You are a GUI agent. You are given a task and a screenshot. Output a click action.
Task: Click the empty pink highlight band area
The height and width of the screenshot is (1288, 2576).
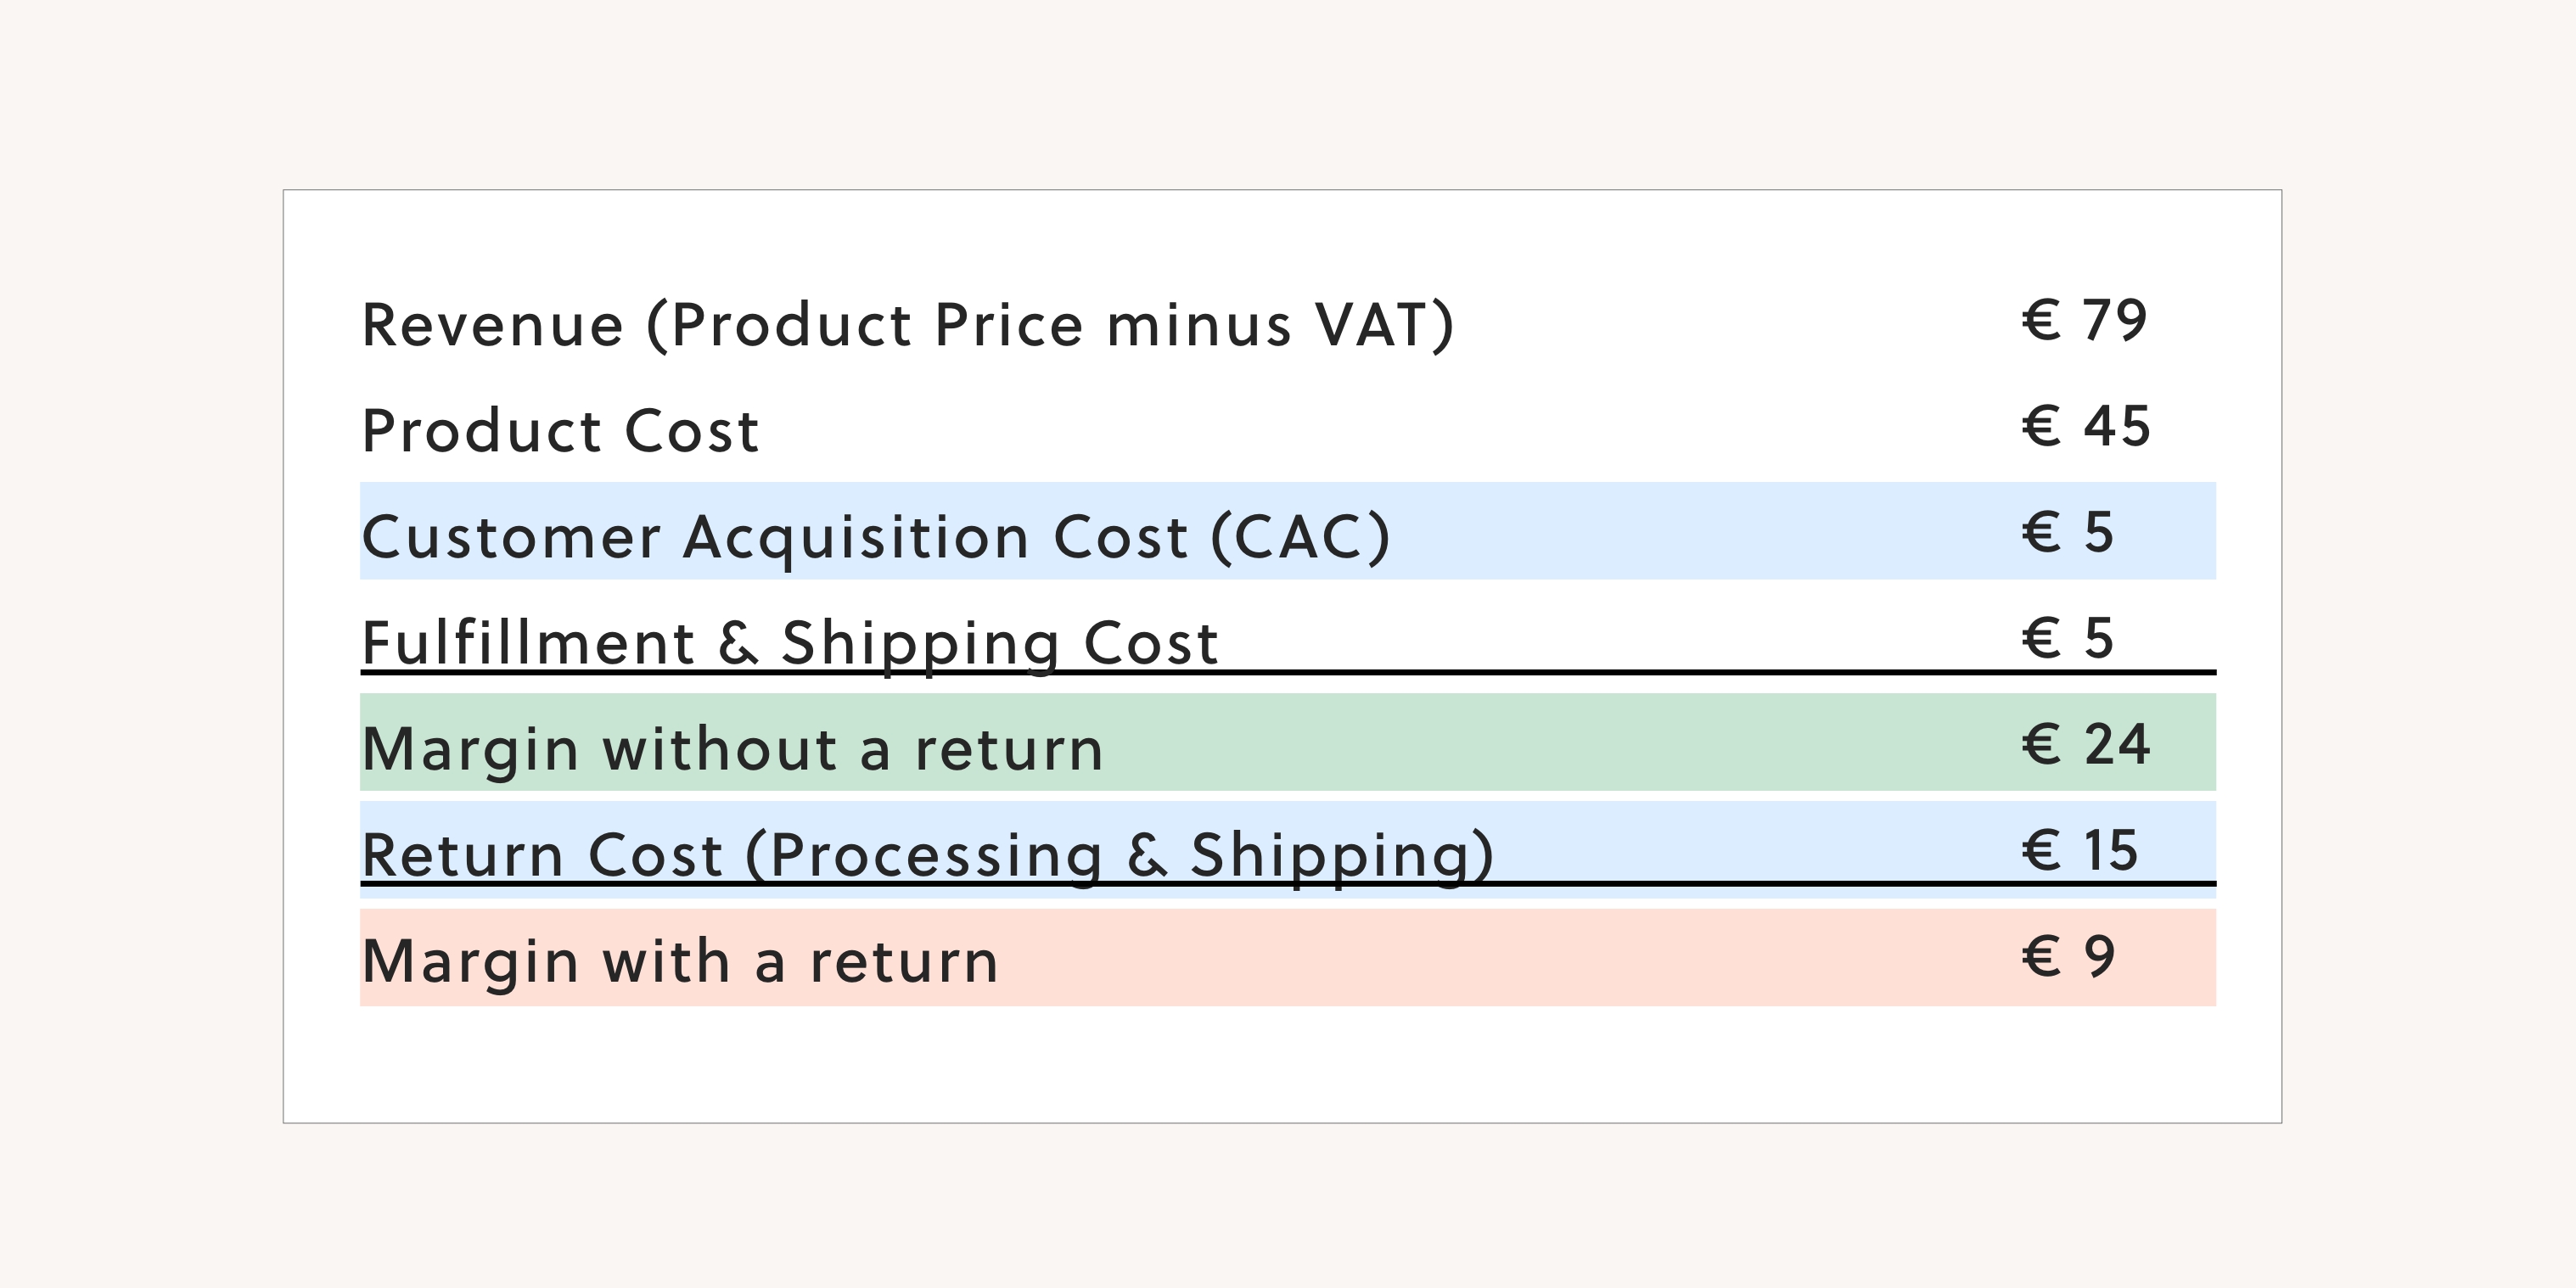(1500, 958)
